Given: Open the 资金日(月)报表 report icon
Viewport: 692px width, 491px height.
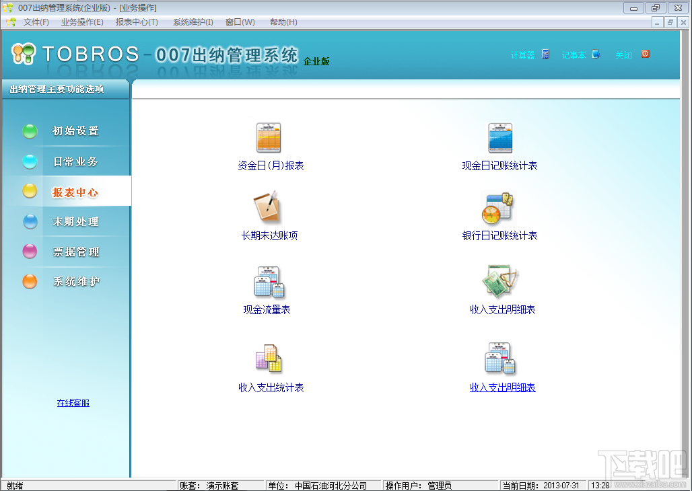Looking at the screenshot, I should pos(269,138).
